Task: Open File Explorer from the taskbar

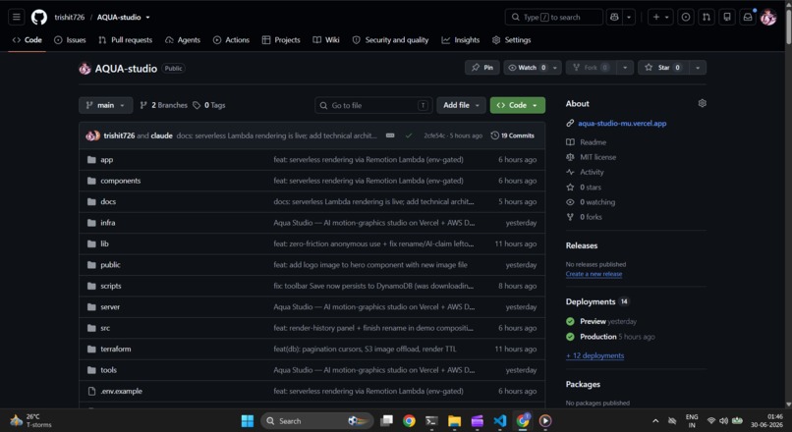Action: [454, 421]
